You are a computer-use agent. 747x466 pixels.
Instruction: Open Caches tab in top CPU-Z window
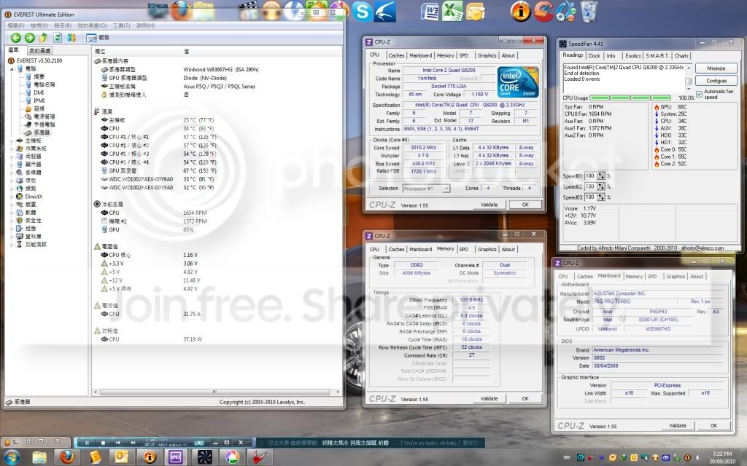pyautogui.click(x=396, y=55)
